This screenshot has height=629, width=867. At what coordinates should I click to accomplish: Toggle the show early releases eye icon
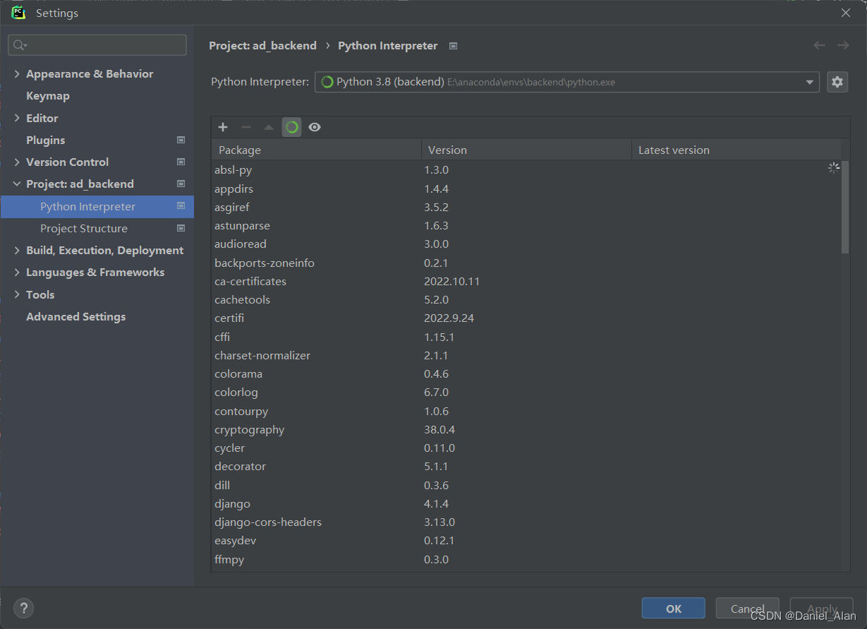click(x=315, y=127)
